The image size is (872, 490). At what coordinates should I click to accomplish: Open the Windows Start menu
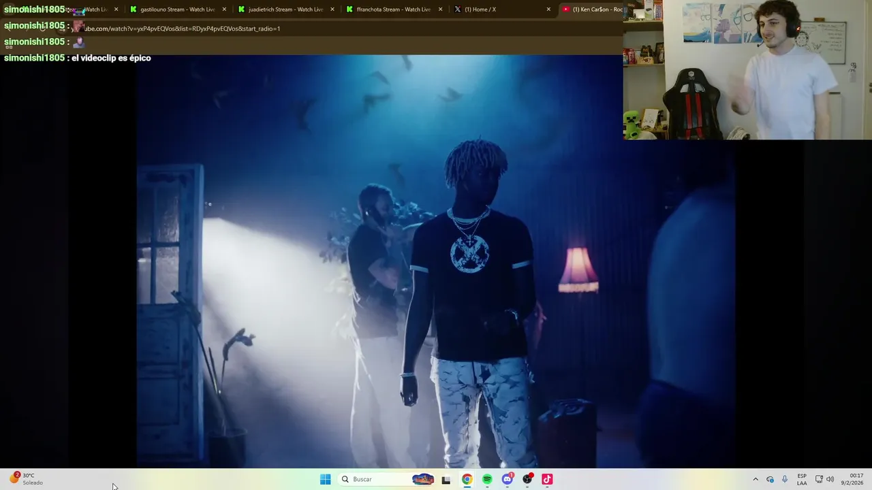point(326,479)
